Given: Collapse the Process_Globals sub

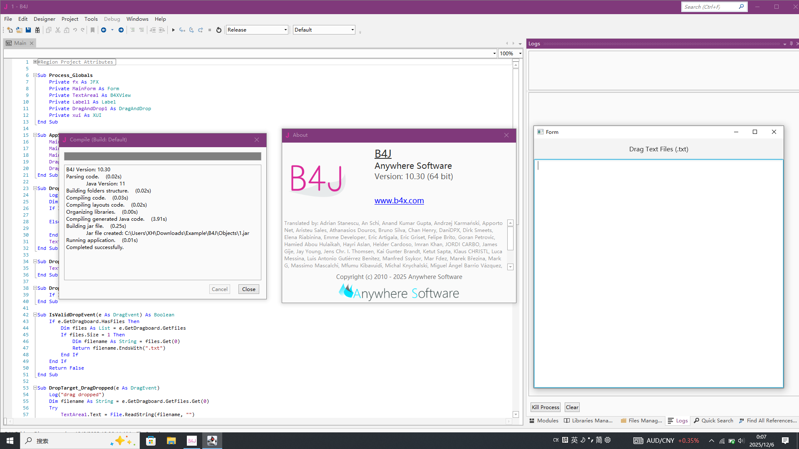Looking at the screenshot, I should (35, 75).
